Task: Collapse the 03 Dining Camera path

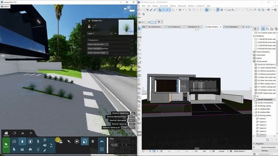Action: click(x=253, y=116)
